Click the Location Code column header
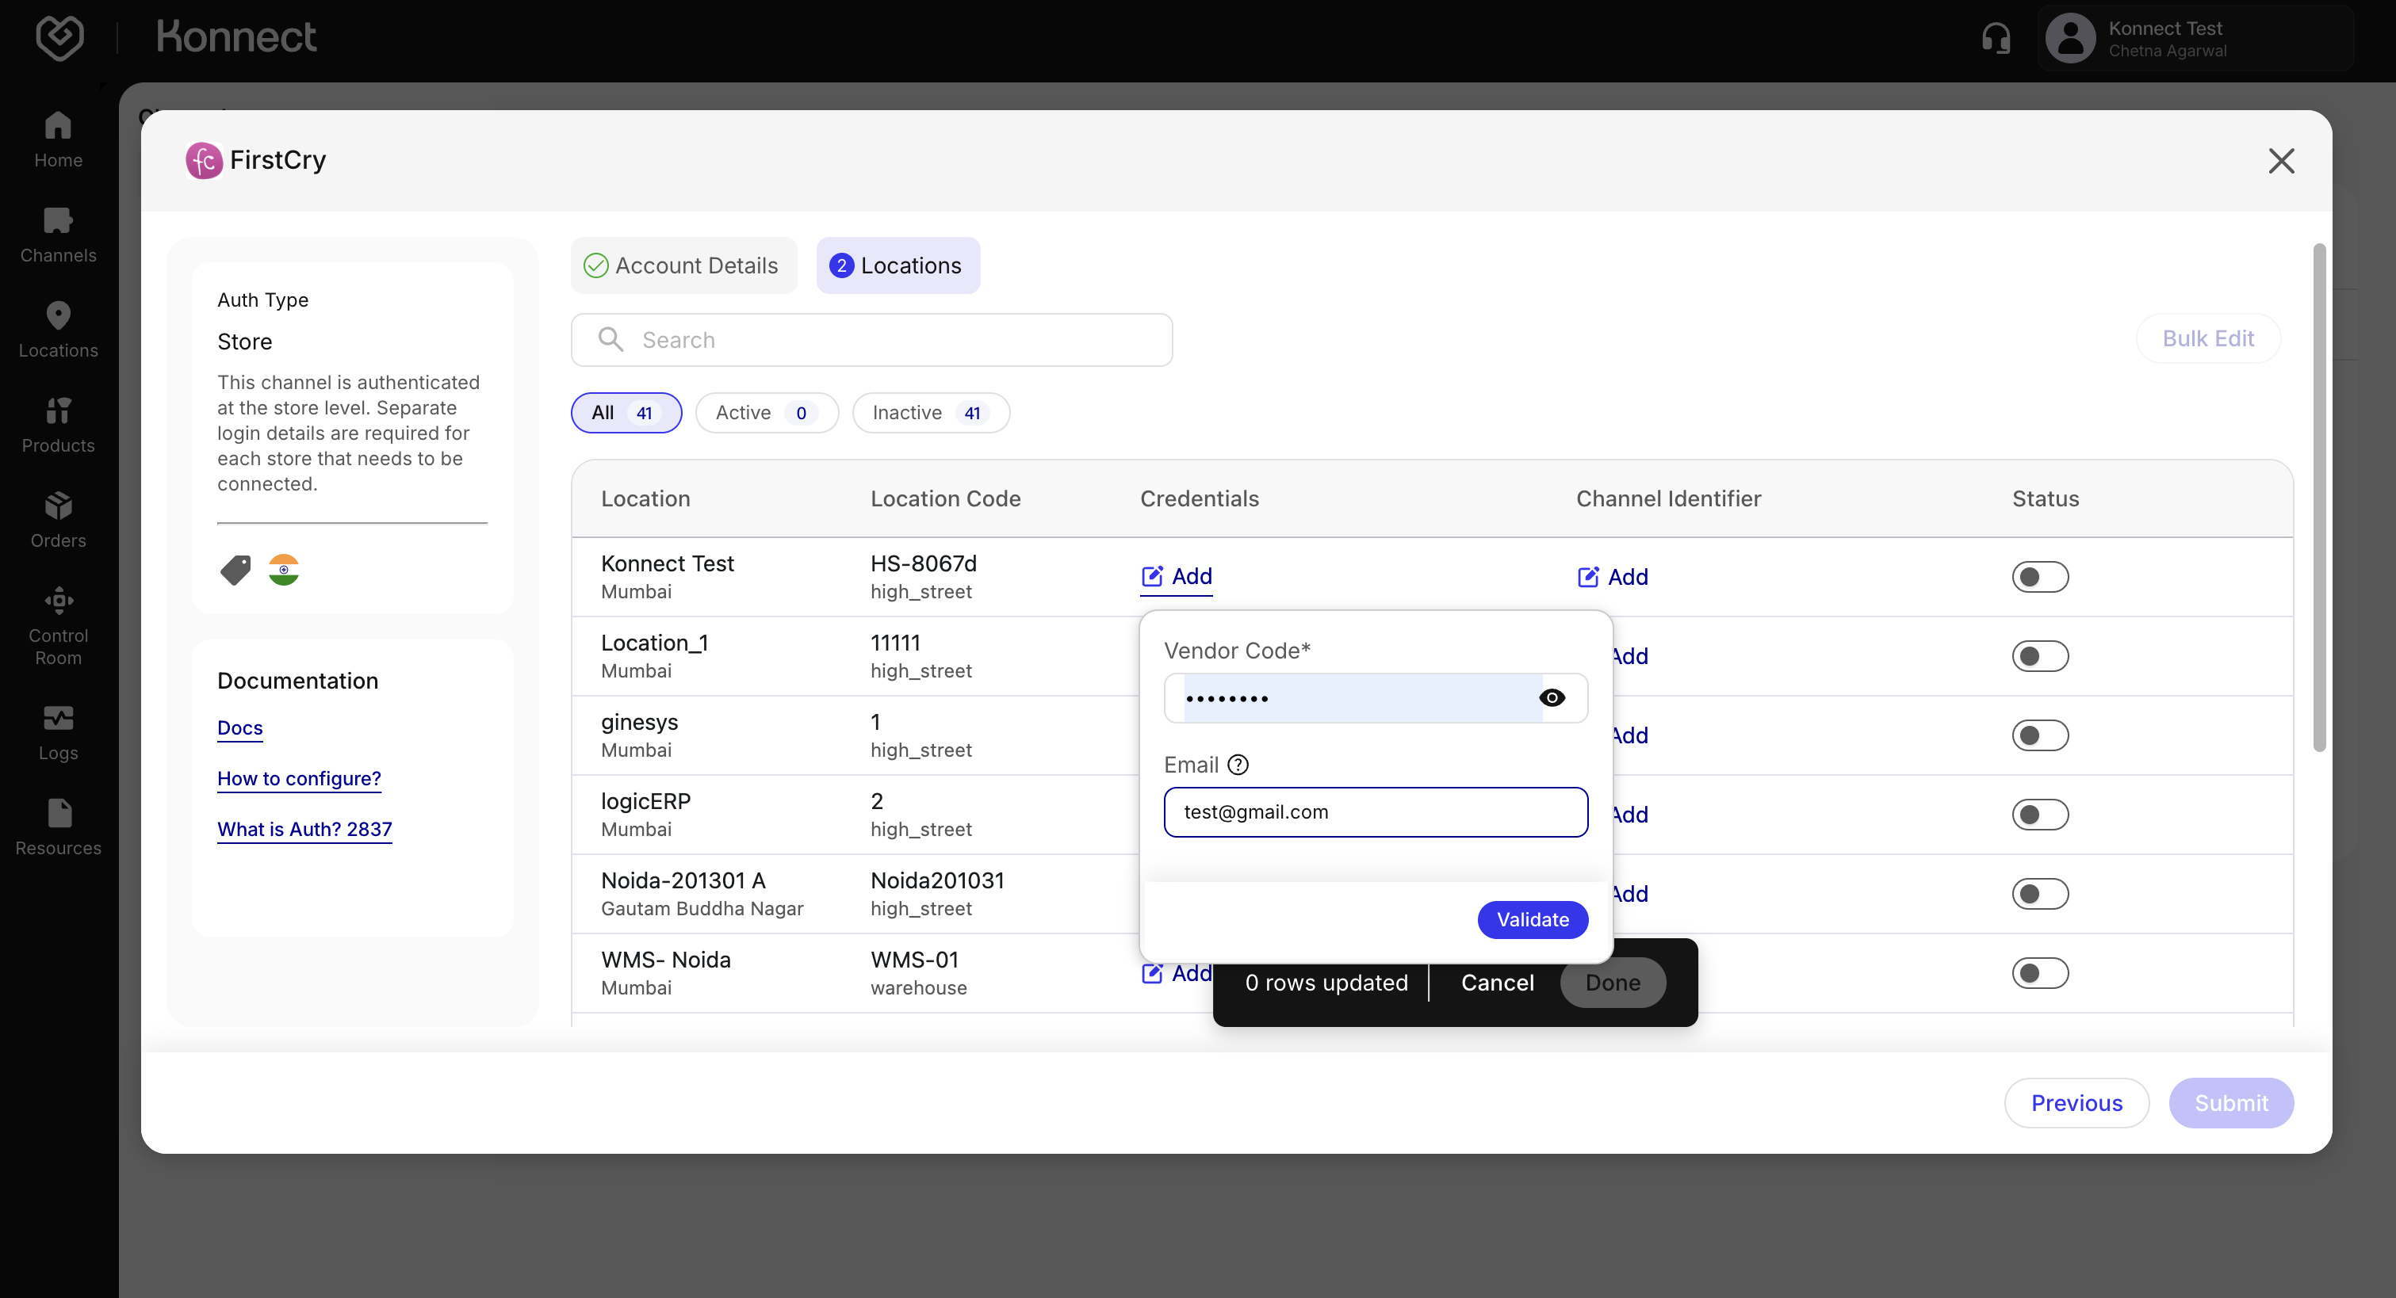 pos(945,498)
